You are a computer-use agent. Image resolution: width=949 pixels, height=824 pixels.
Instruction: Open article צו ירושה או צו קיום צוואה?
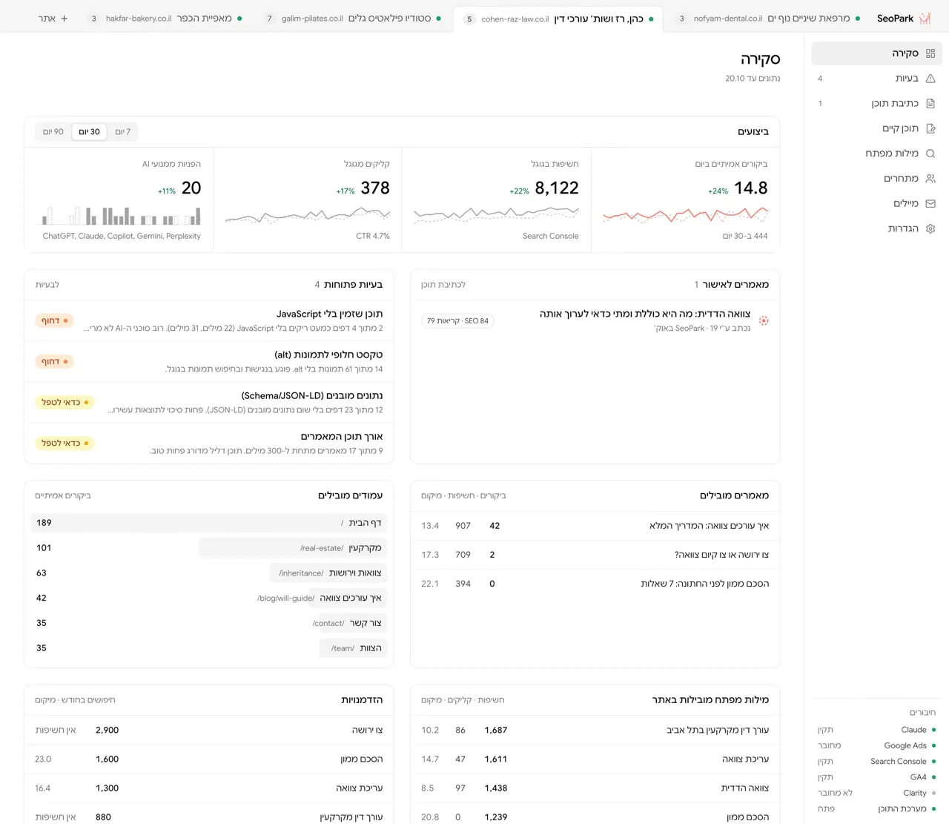click(595, 555)
